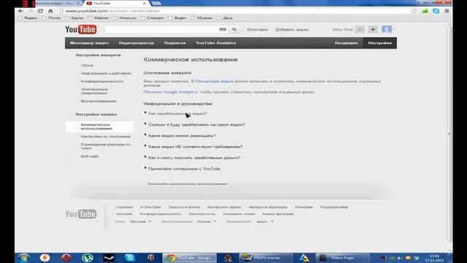Click the Skype extension icon in toolbar

coord(436,11)
